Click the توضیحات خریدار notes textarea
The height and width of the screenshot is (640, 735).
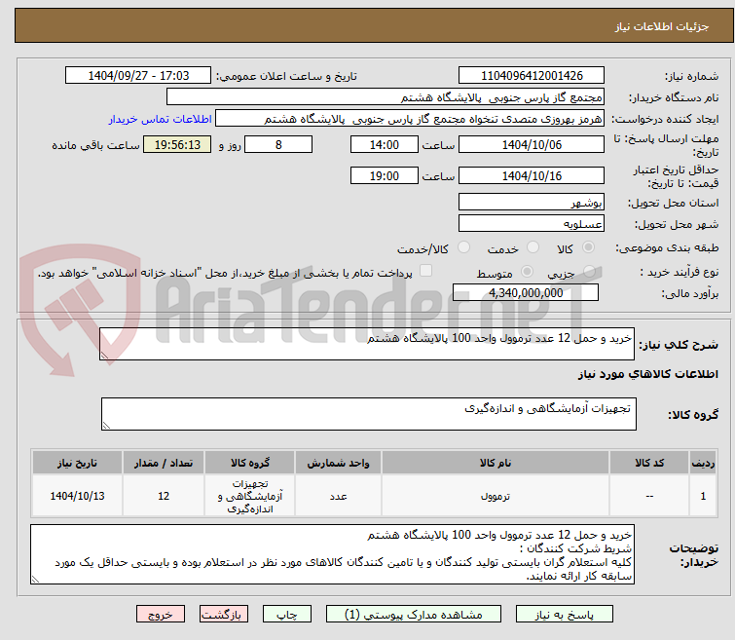pos(332,554)
